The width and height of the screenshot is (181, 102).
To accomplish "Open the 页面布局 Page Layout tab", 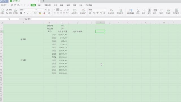I will click(48, 5).
